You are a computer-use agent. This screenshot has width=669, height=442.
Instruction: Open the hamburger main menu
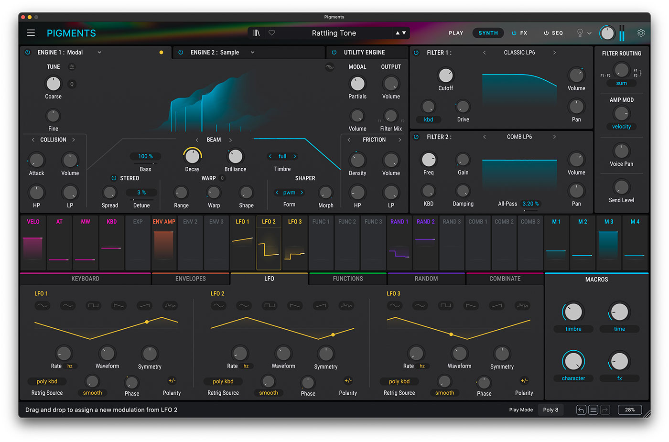[x=31, y=33]
